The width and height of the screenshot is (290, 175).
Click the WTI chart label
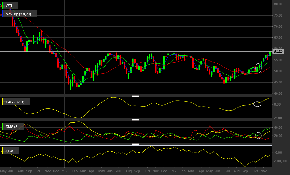9,6
